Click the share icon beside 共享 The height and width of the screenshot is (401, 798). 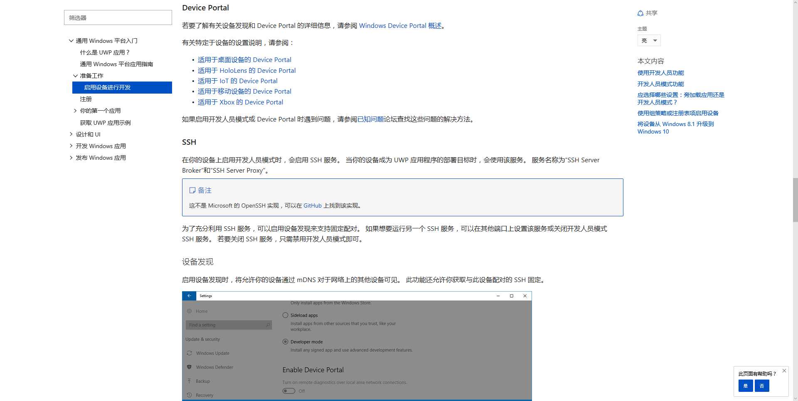pos(640,13)
